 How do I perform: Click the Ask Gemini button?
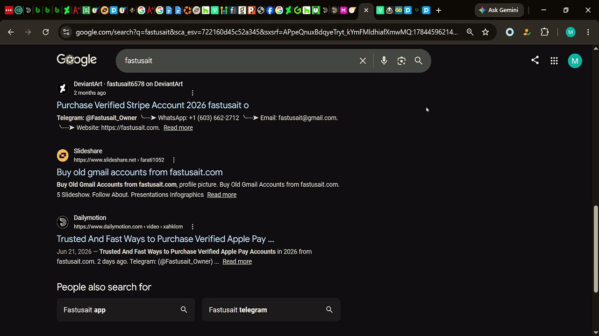(x=499, y=10)
